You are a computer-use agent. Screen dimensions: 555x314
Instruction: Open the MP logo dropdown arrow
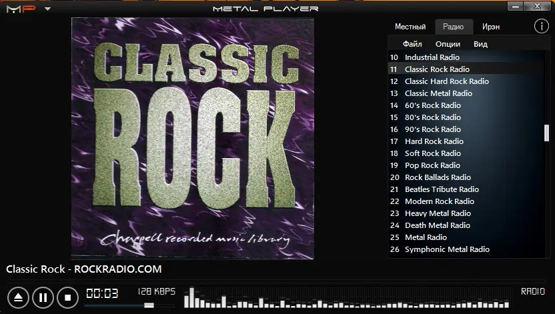coord(48,9)
